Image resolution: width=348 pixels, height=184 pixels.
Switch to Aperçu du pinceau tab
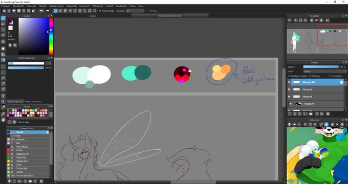[33, 101]
